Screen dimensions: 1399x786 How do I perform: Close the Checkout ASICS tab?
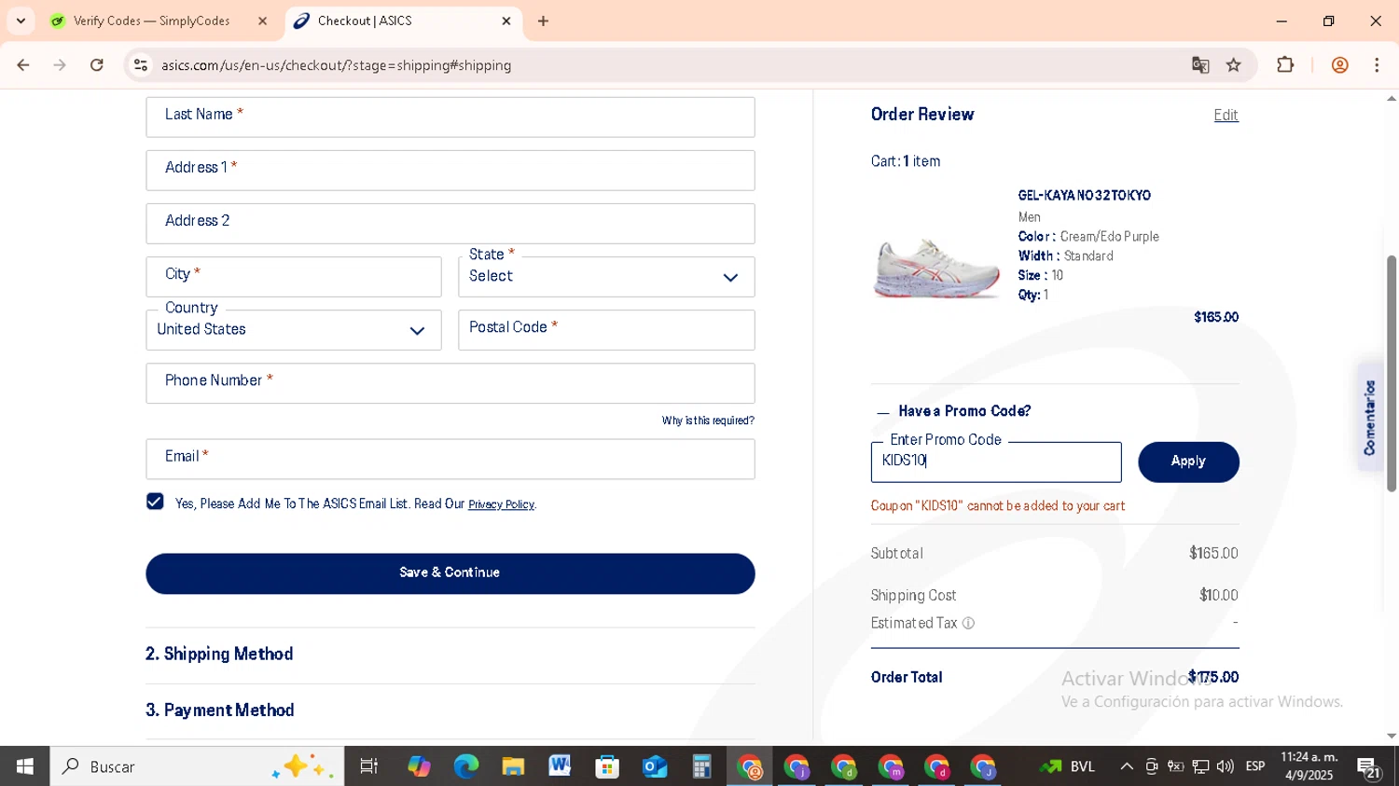(x=506, y=21)
